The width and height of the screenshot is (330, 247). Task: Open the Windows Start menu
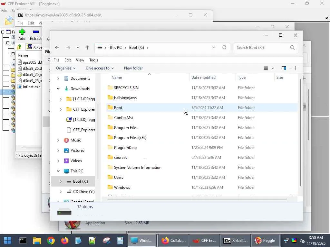pos(8,241)
